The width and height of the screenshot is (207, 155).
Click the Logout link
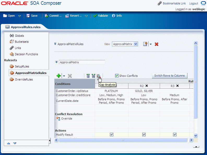[x=193, y=3]
